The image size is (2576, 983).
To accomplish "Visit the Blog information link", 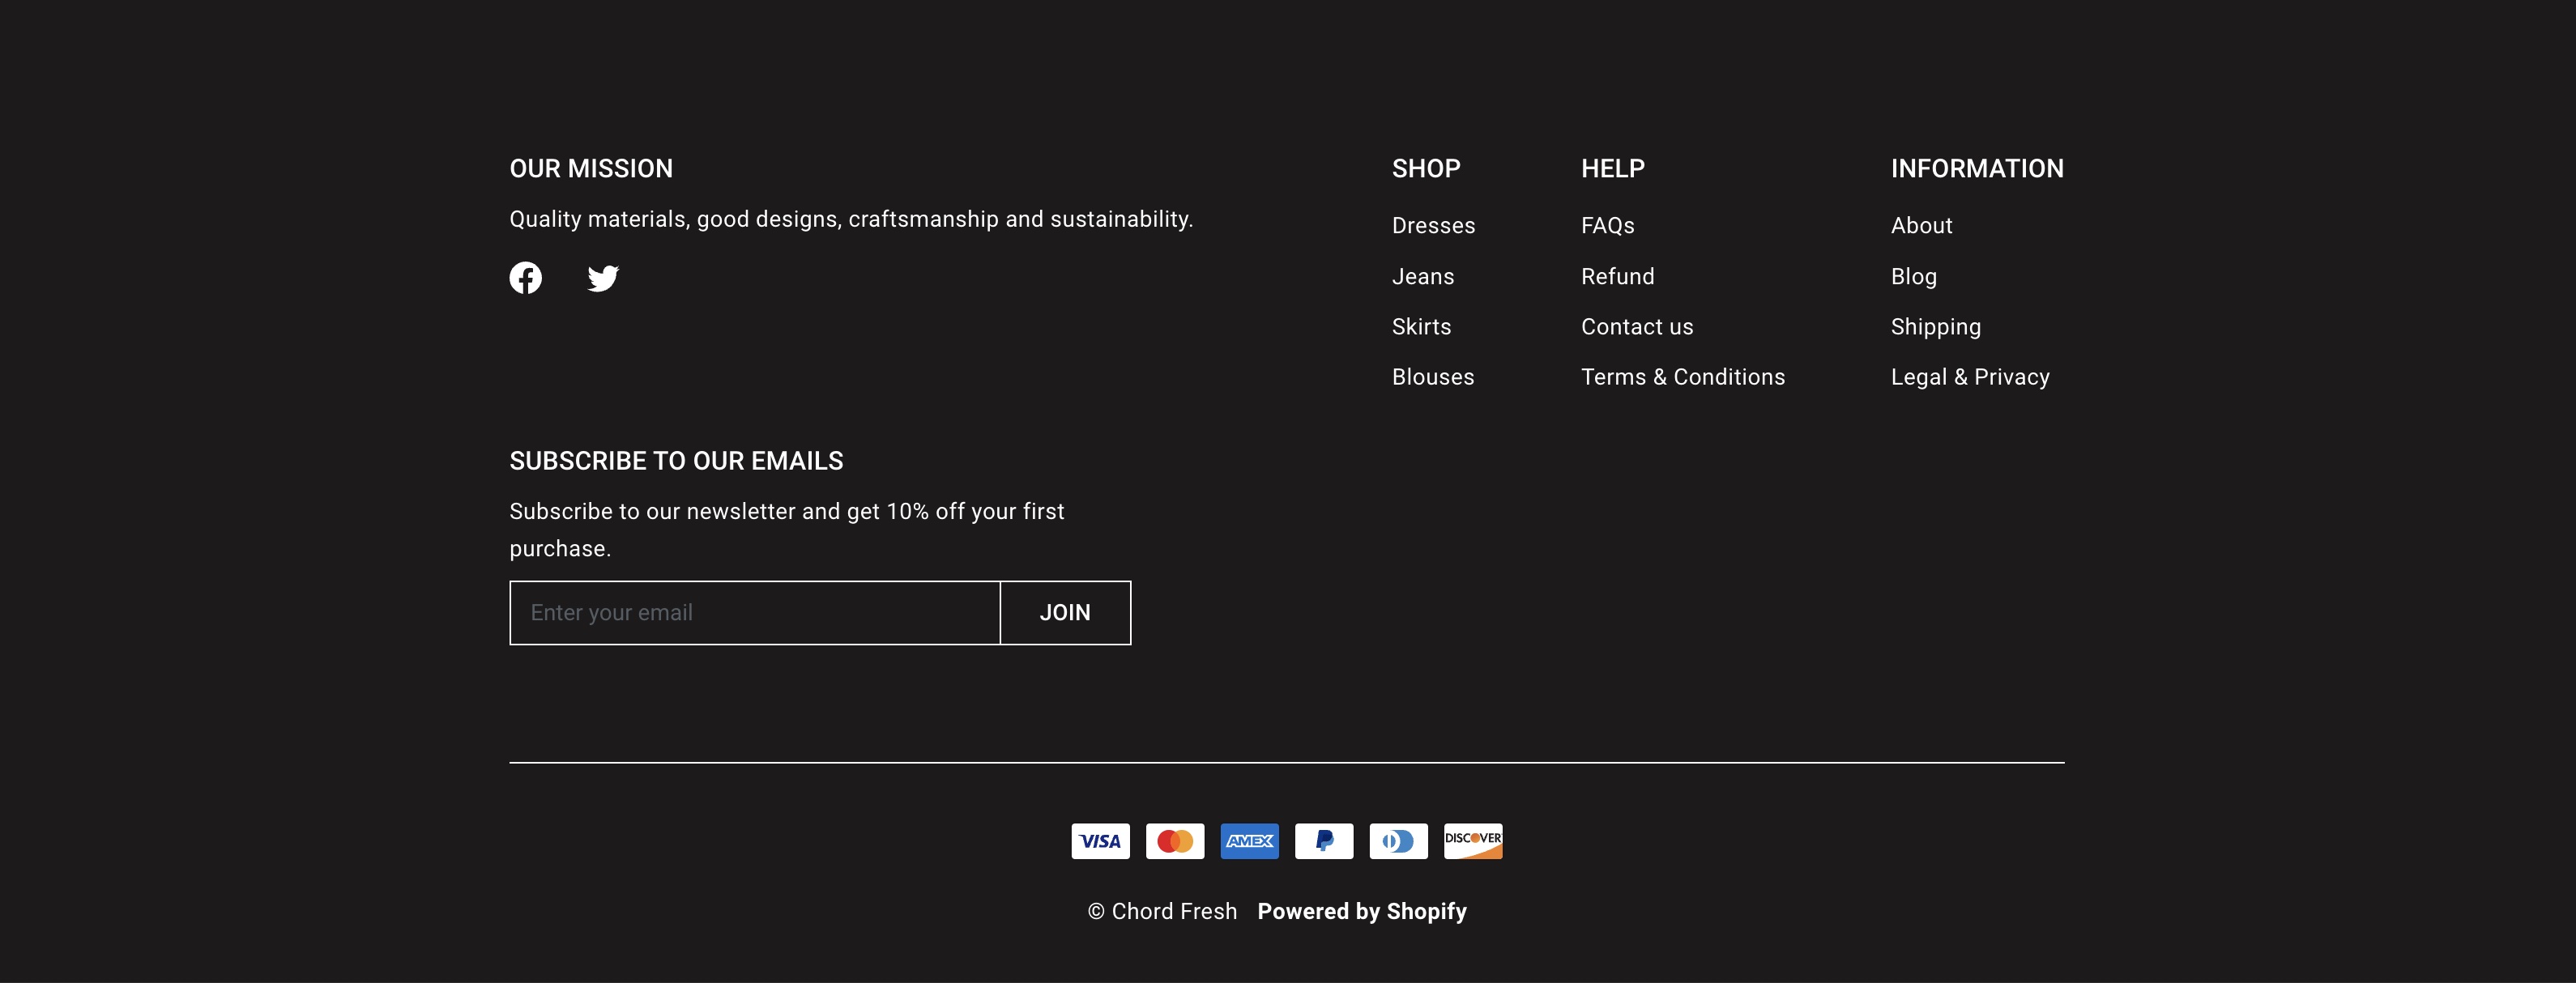I will [1913, 276].
